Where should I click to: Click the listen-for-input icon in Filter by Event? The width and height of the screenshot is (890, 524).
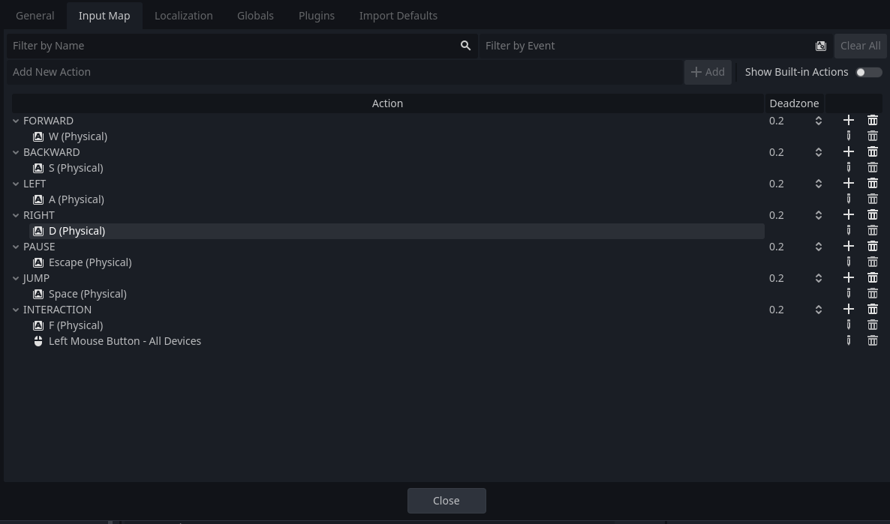tap(820, 46)
